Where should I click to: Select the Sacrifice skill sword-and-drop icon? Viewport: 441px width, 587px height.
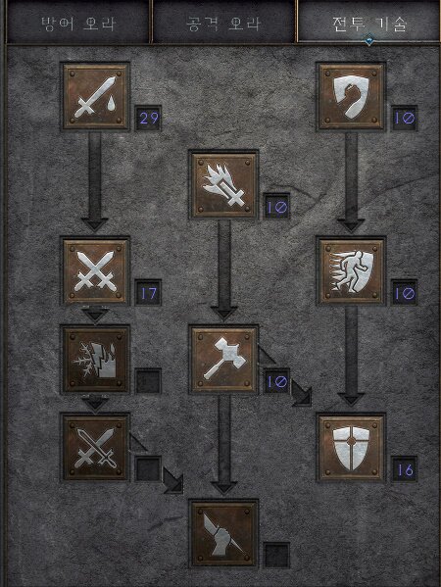95,97
